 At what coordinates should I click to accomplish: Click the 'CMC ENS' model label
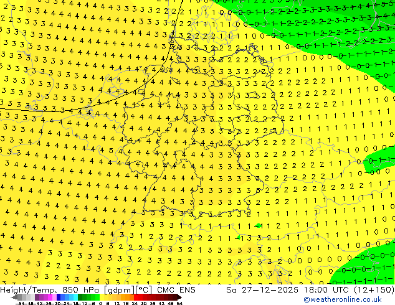click(x=176, y=290)
